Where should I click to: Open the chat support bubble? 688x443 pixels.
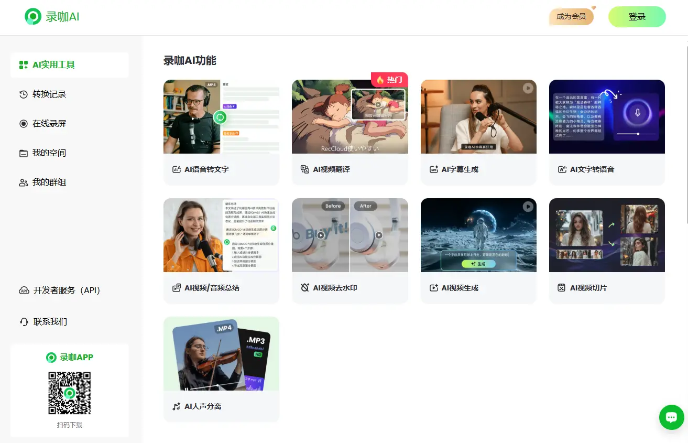[x=671, y=417]
